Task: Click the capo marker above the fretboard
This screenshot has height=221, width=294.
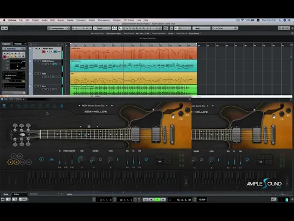Action: point(89,126)
